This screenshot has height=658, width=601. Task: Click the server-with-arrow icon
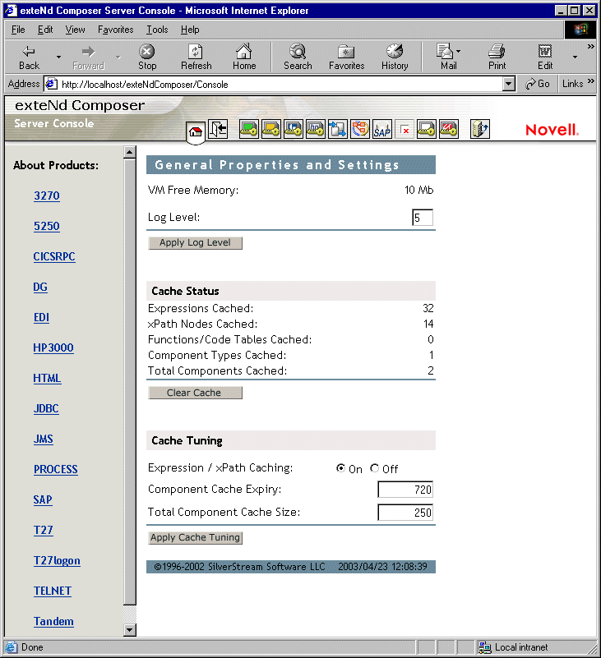point(479,129)
